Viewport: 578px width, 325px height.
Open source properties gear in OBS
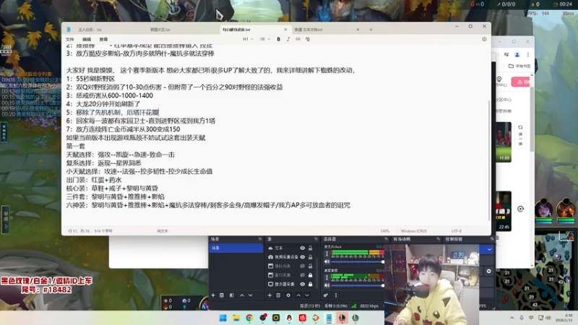[288, 295]
